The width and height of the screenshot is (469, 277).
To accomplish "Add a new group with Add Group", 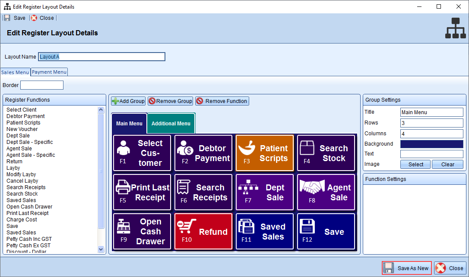I will pos(128,101).
